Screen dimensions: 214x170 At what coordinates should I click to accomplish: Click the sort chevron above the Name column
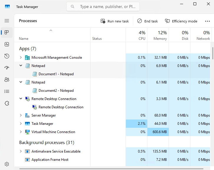51,30
